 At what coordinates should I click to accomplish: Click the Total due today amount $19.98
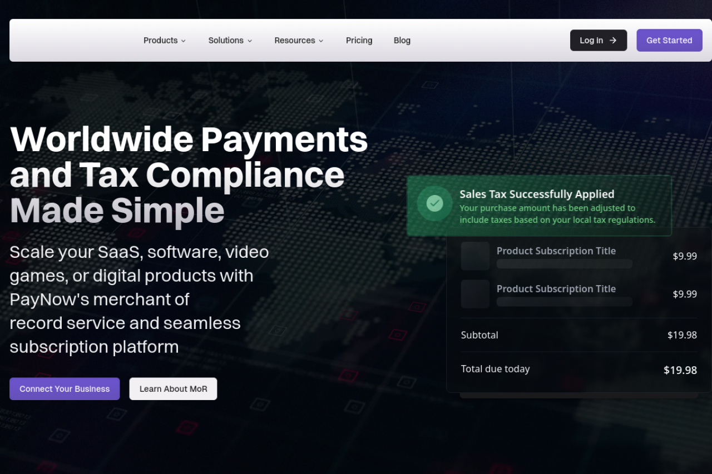coord(680,370)
